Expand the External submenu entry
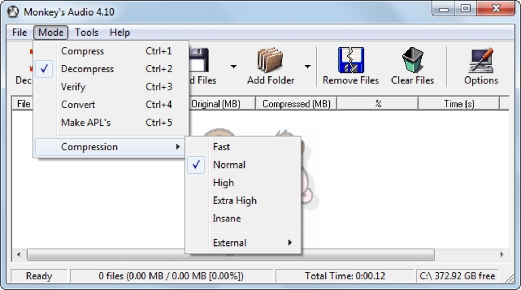This screenshot has height=290, width=521. point(243,243)
